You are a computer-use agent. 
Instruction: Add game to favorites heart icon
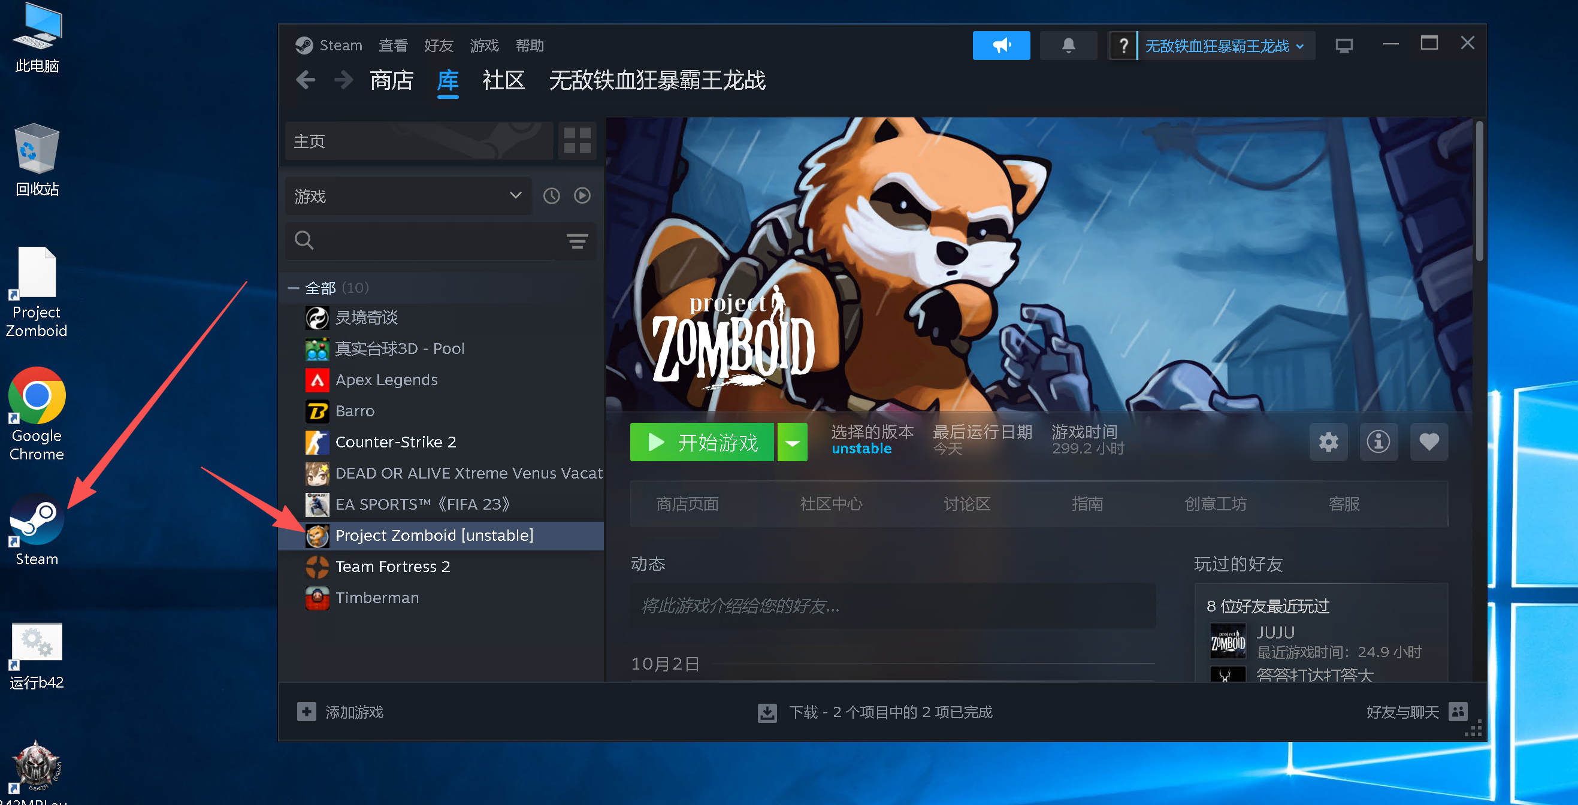1429,441
